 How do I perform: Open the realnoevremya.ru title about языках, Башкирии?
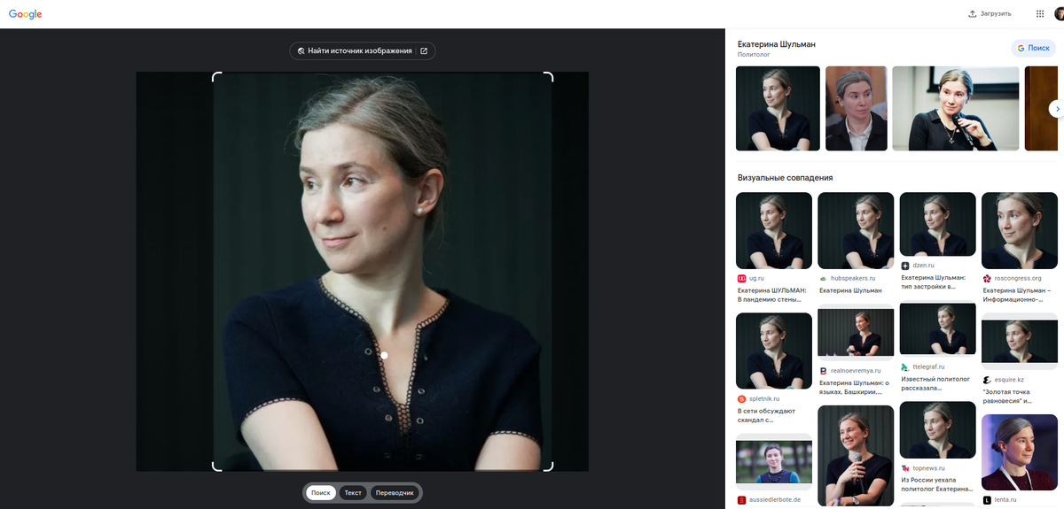pyautogui.click(x=856, y=387)
